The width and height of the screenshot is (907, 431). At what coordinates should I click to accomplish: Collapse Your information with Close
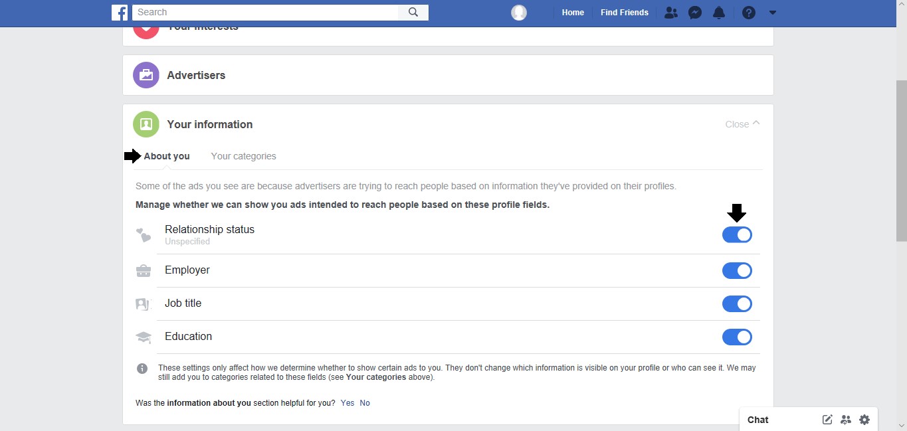click(742, 124)
